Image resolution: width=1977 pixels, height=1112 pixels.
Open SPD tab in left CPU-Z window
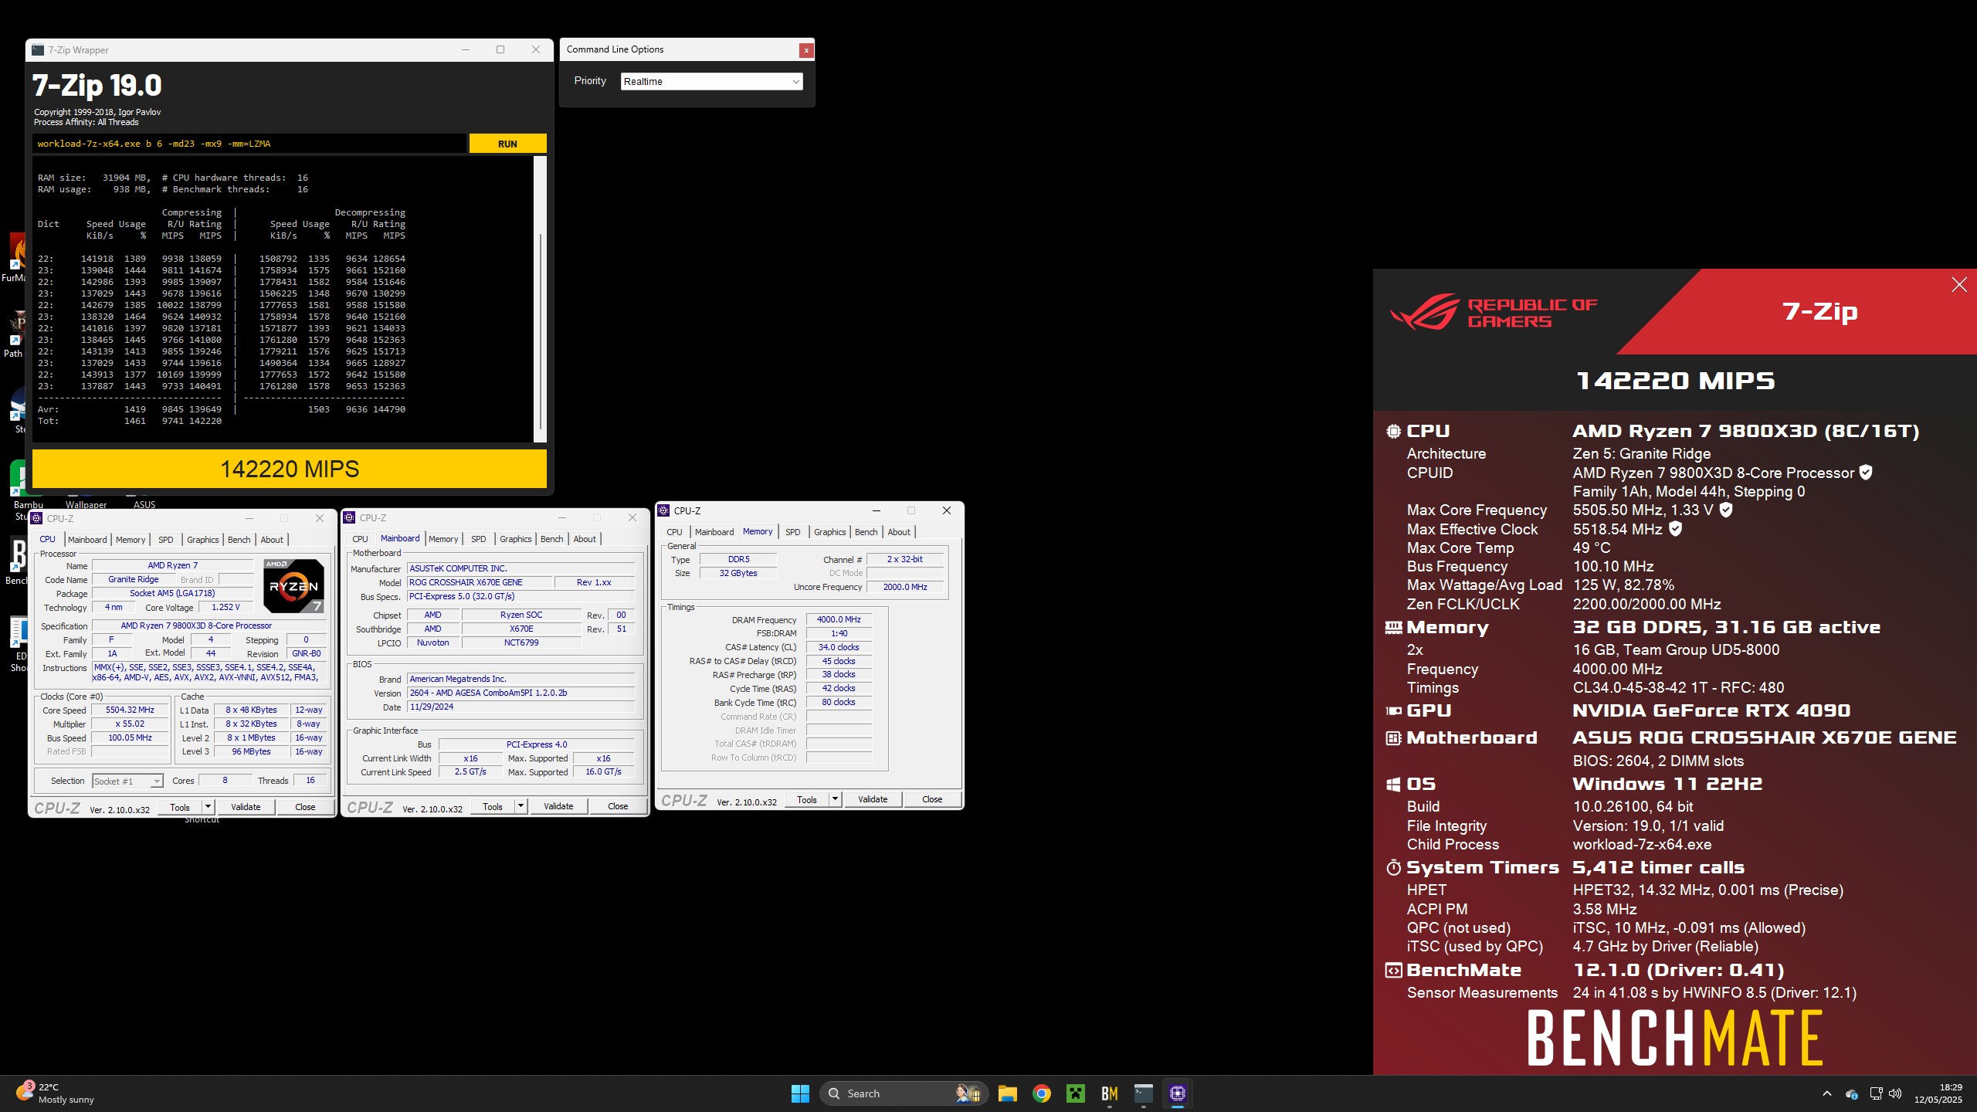pos(165,540)
